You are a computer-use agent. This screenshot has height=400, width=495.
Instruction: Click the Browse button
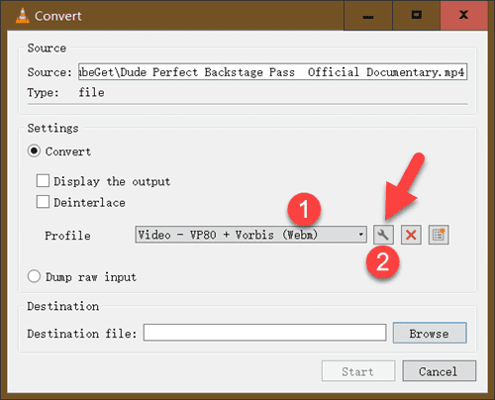coord(430,333)
